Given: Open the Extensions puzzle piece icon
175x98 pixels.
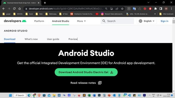Looking at the screenshot, I should pyautogui.click(x=156, y=9).
